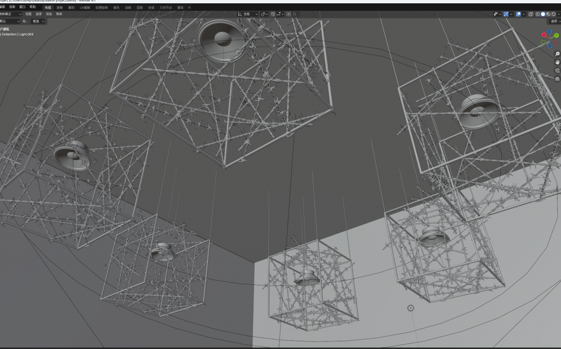Switch to the 渲染 (Rendering) workspace tab

(140, 8)
